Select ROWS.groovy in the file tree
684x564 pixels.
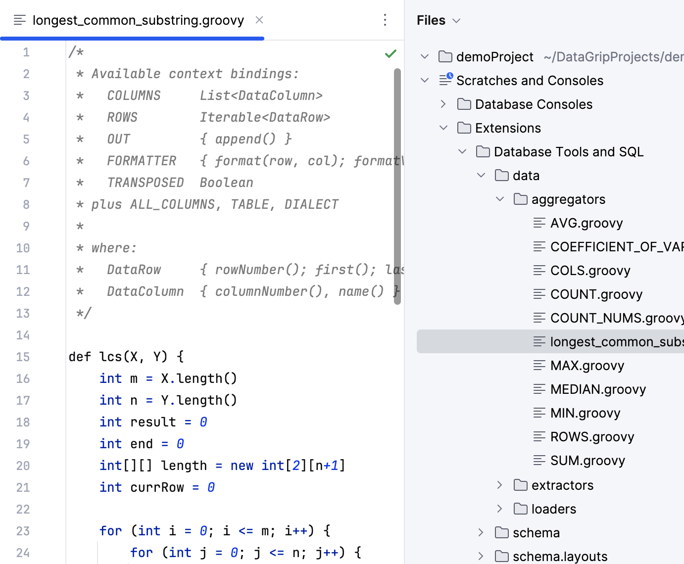[592, 436]
